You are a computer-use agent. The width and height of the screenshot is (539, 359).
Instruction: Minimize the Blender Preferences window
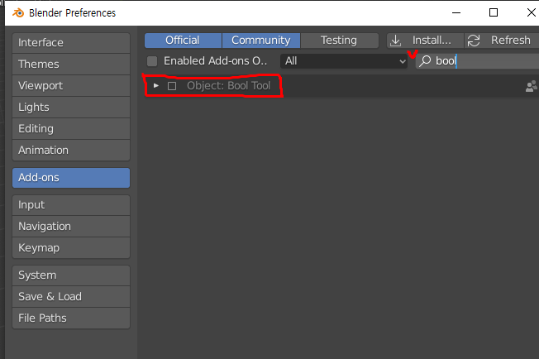click(x=456, y=12)
